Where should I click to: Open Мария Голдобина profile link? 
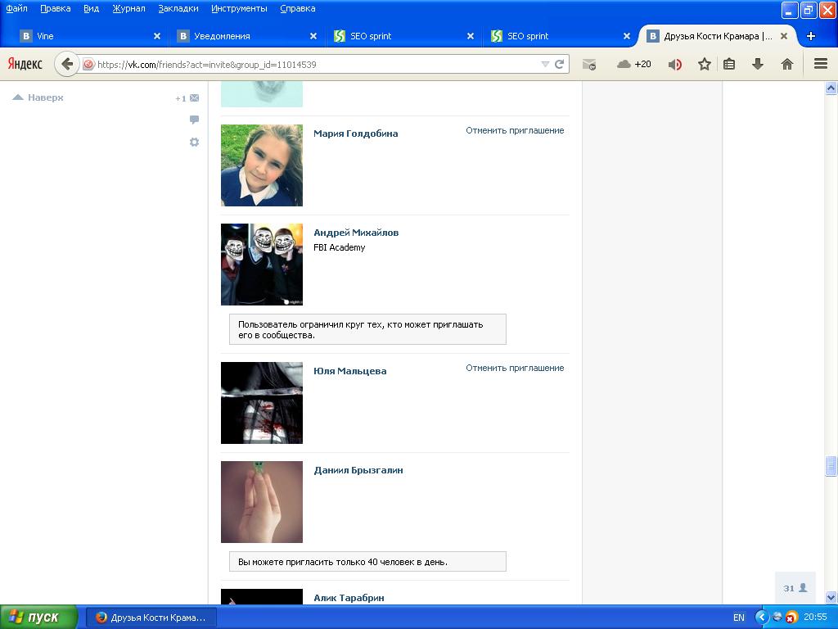(355, 133)
